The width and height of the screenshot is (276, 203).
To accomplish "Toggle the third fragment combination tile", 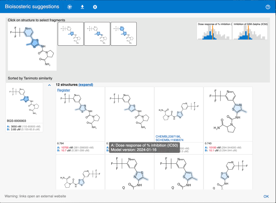I will 124,34.
